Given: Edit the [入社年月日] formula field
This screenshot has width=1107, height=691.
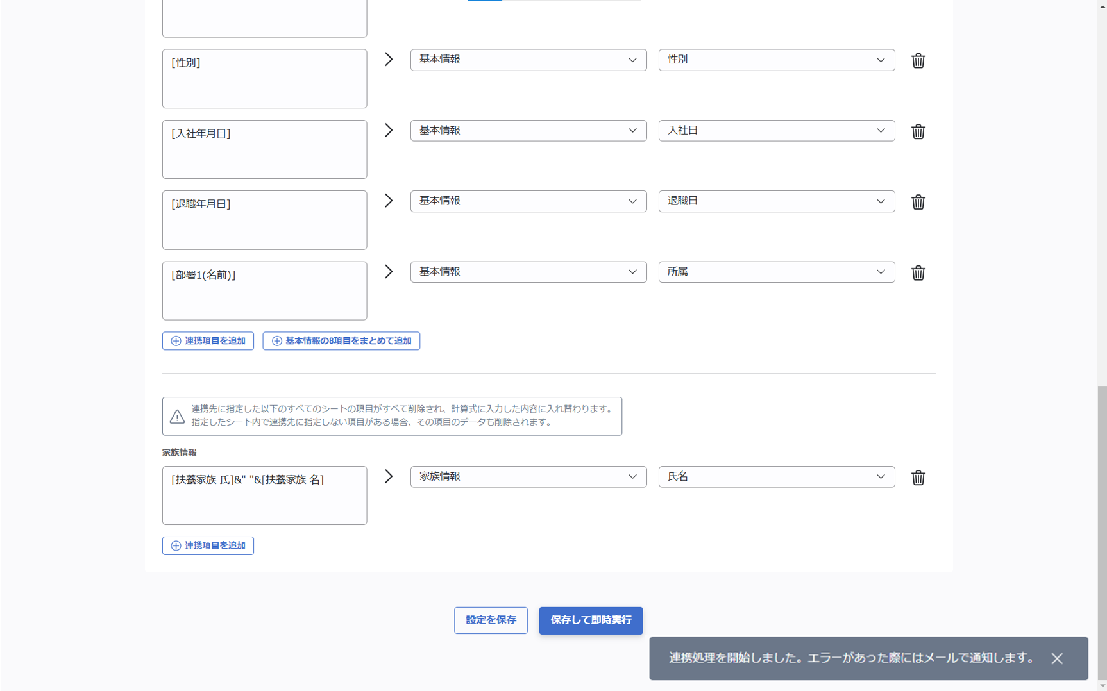Looking at the screenshot, I should pyautogui.click(x=264, y=149).
